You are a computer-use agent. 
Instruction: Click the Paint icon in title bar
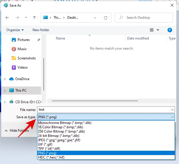pos(6,5)
